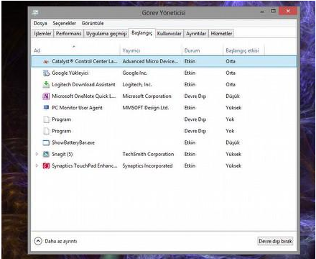This screenshot has height=259, width=316.
Task: Close the Görev Yöneticisi window
Action: (288, 11)
